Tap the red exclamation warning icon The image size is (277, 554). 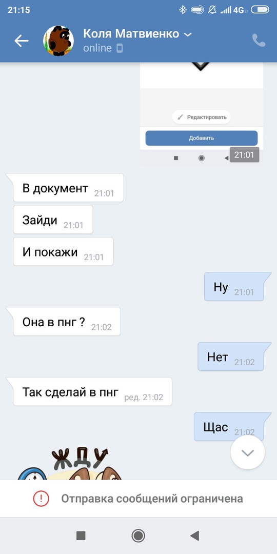point(41,499)
